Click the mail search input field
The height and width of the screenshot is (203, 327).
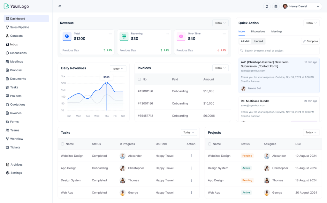279,51
